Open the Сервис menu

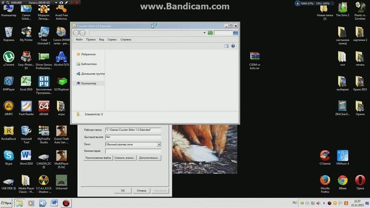point(112,39)
